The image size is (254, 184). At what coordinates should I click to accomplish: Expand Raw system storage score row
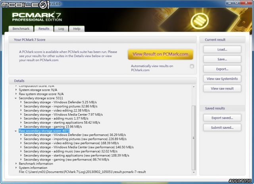[16, 94]
